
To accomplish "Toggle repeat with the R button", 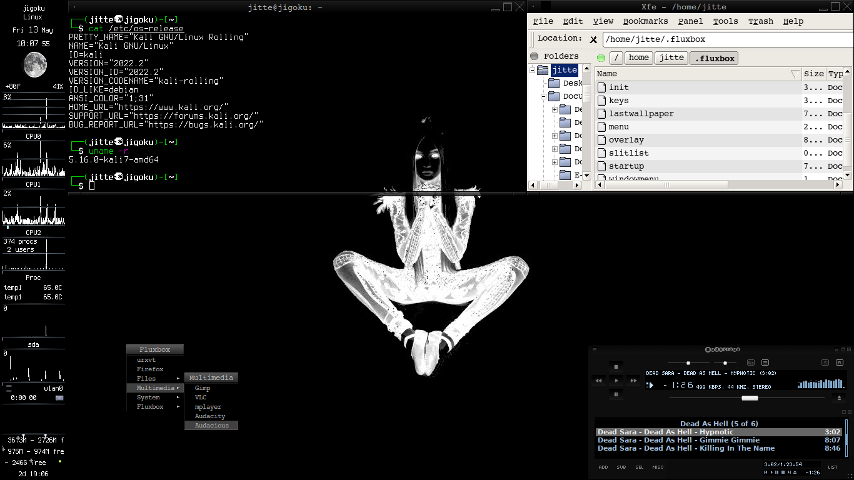I will click(x=840, y=362).
